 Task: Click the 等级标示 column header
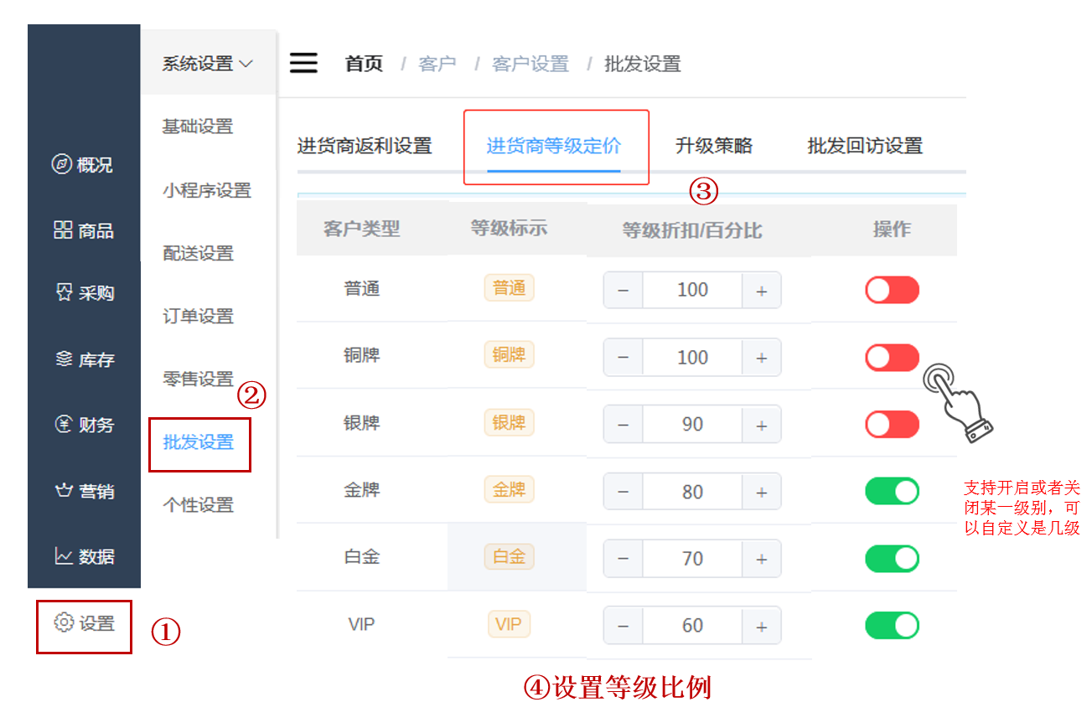(509, 228)
